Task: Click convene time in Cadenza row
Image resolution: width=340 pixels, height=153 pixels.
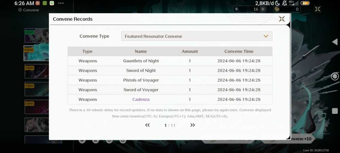Action: (x=239, y=100)
